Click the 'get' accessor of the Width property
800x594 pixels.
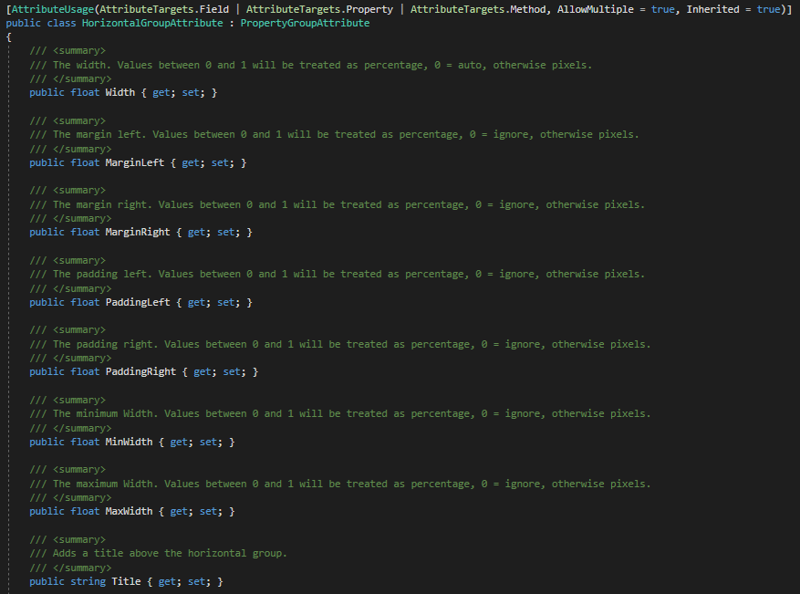(x=161, y=92)
